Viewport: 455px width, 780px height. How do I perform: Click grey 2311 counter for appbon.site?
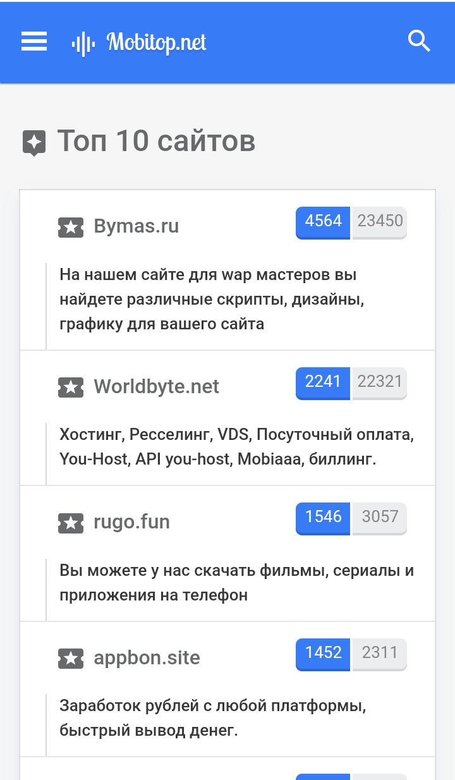coord(380,653)
